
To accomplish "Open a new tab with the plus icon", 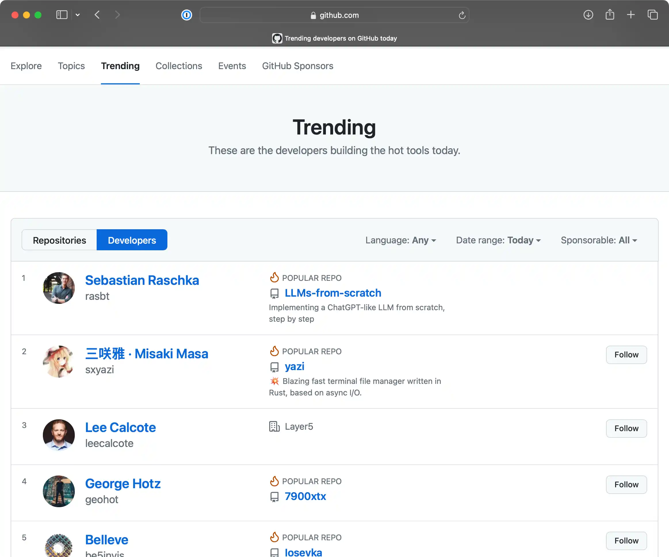I will 631,15.
